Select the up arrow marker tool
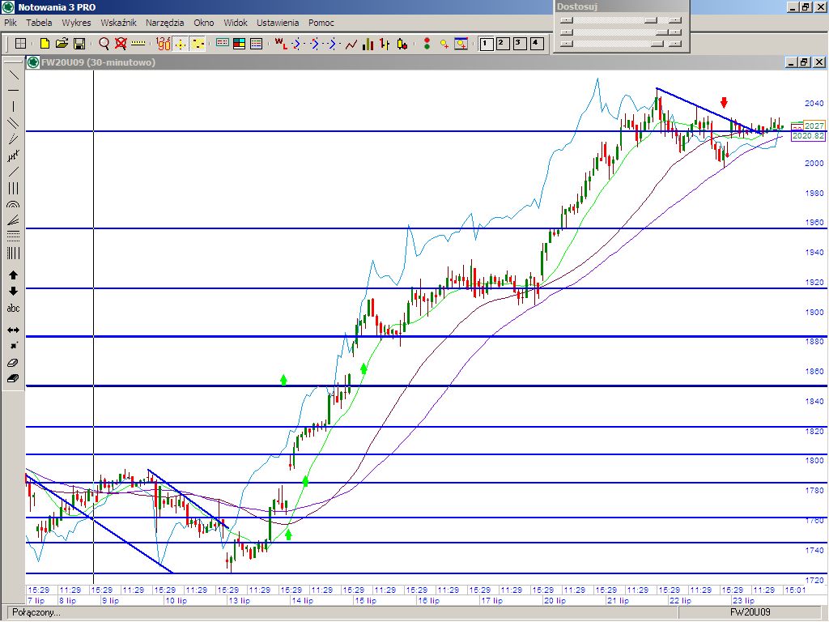Viewport: 829px width, 622px height. click(13, 275)
